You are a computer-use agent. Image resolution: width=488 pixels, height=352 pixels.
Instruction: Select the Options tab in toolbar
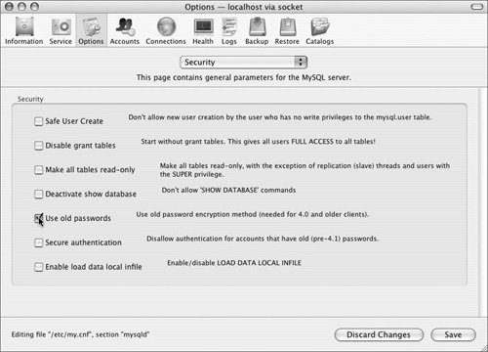[91, 30]
